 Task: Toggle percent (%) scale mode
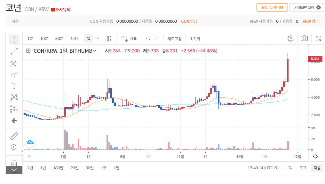pos(290,168)
